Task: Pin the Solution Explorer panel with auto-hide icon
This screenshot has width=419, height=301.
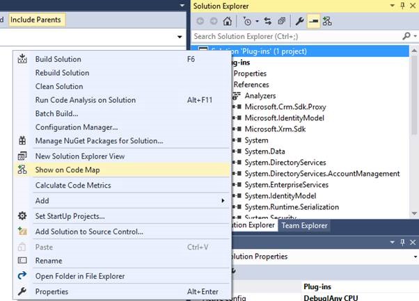Action: [x=402, y=6]
